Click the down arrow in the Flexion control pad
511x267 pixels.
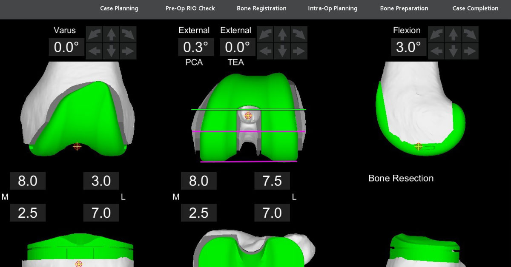pyautogui.click(x=454, y=51)
